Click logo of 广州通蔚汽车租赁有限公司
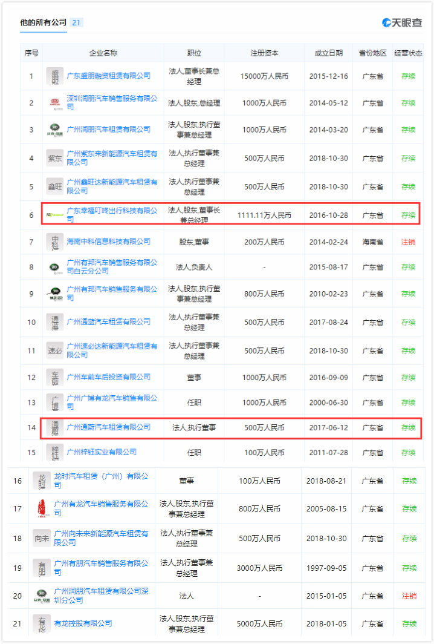 point(54,427)
